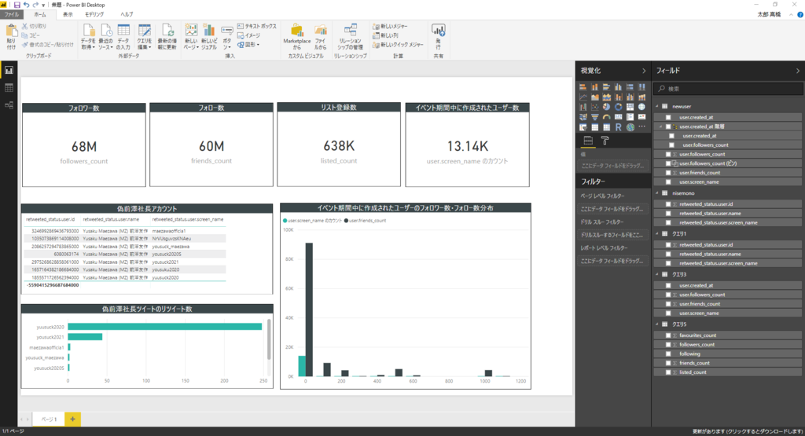The image size is (805, 436).
Task: Switch to the ヘルプ ribbon tab
Action: coord(127,15)
